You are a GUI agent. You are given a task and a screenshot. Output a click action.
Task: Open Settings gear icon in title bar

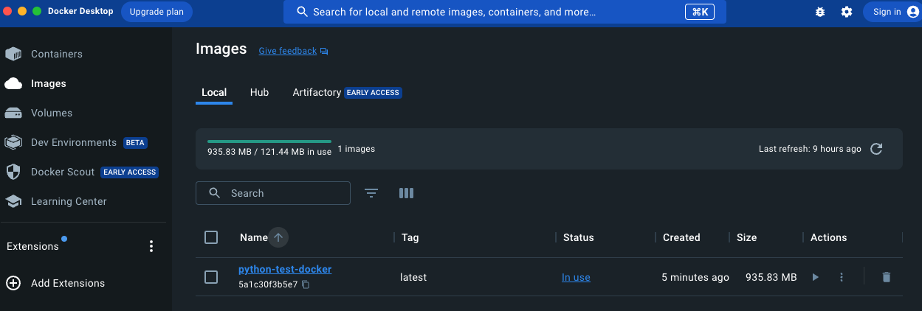847,12
